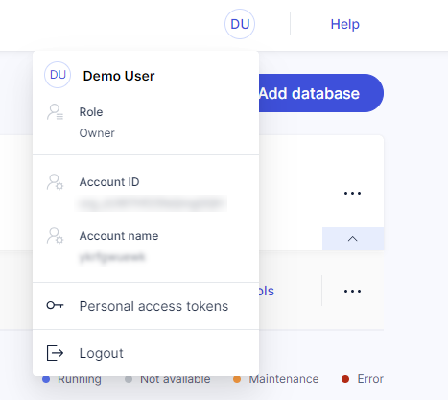The height and width of the screenshot is (400, 448).
Task: Click the orange Maintenance status dot
Action: (x=237, y=379)
